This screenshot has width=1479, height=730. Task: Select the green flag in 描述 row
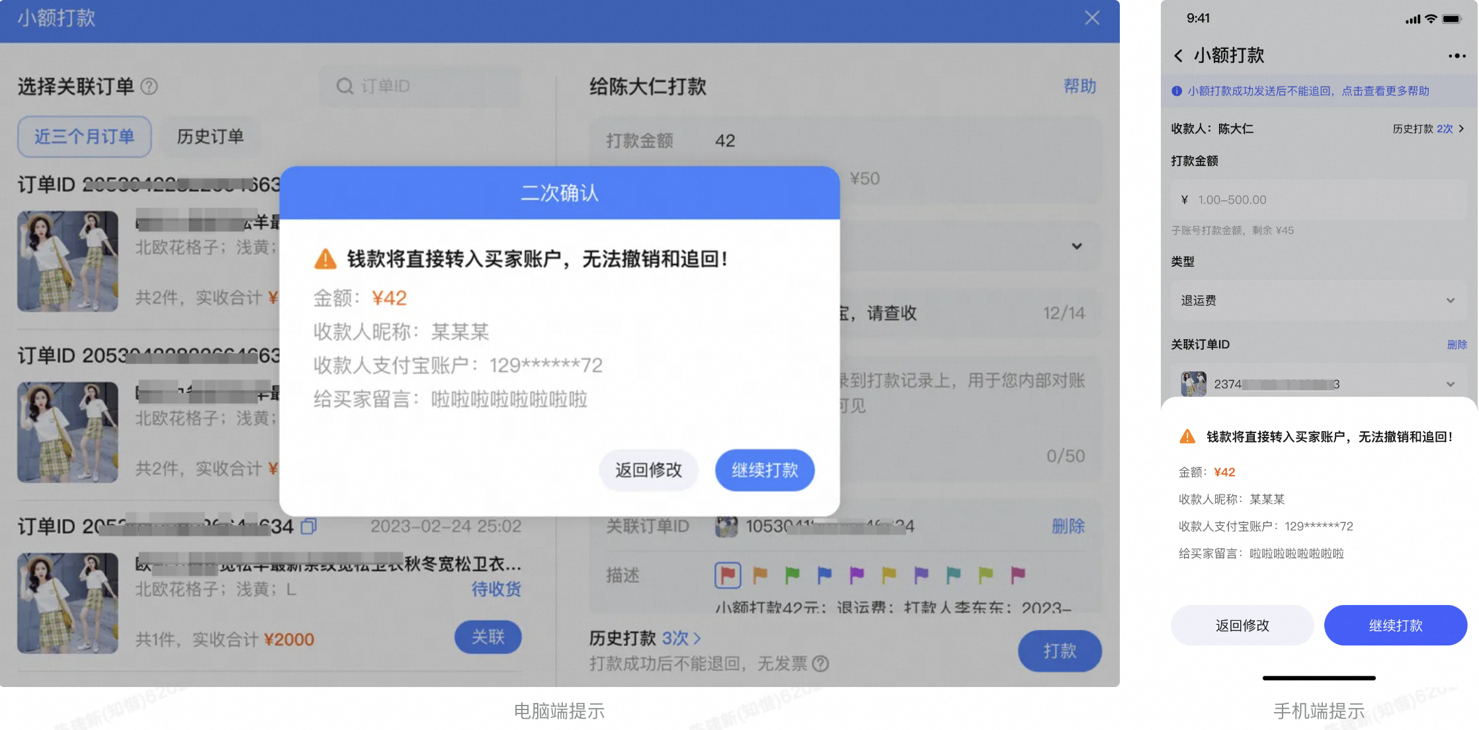[792, 575]
